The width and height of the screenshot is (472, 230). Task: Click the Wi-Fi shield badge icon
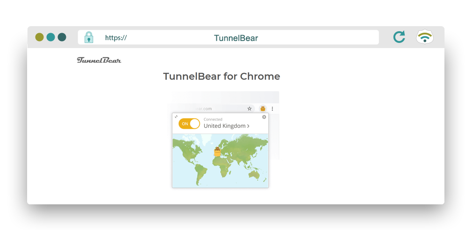coord(425,37)
